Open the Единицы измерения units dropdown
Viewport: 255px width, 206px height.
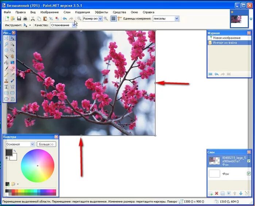(x=177, y=19)
